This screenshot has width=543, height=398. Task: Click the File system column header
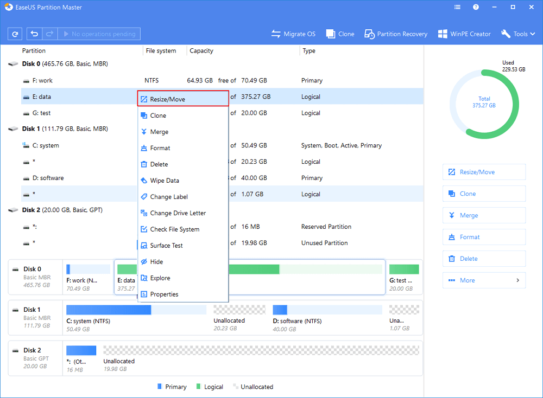161,51
